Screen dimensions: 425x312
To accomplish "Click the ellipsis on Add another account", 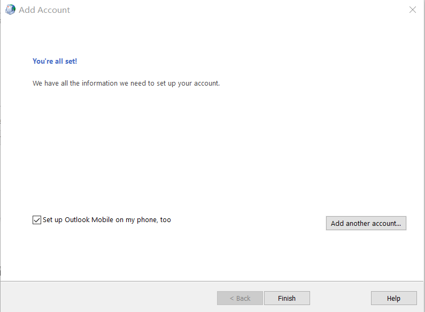I will click(398, 224).
